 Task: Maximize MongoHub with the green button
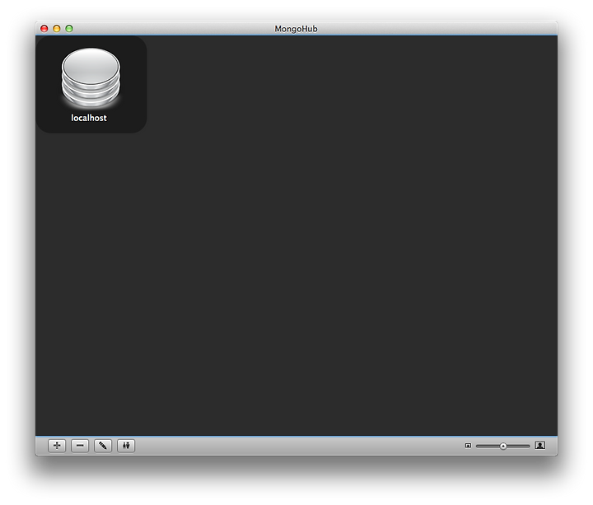[x=69, y=29]
